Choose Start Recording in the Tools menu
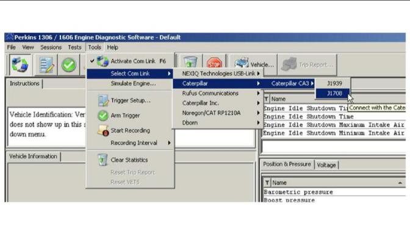The height and width of the screenshot is (235, 410). coord(130,130)
